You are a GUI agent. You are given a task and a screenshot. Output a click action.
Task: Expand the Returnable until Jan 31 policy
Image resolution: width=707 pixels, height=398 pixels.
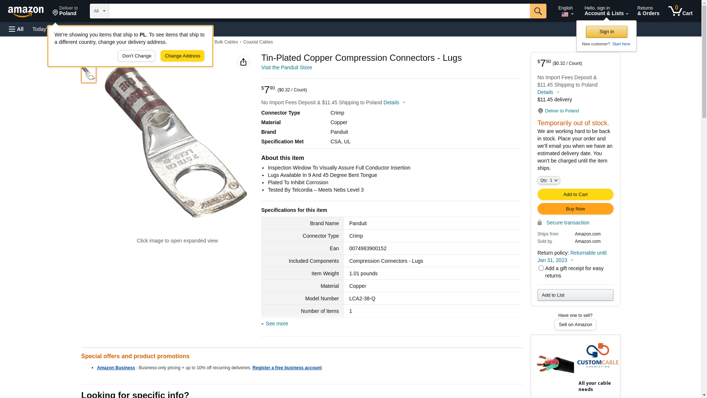click(572, 256)
